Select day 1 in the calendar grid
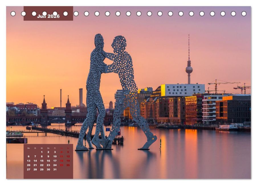Image resolution: width=257 pixels, height=185 pixels. click(x=42, y=152)
